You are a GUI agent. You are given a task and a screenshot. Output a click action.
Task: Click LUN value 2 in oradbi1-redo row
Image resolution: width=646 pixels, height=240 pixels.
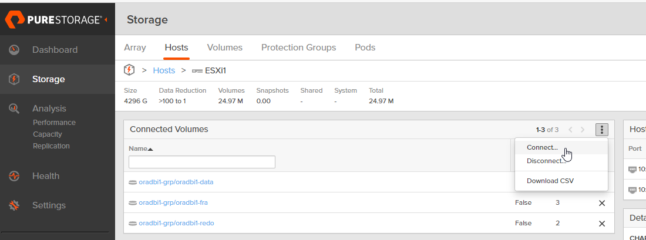click(558, 223)
